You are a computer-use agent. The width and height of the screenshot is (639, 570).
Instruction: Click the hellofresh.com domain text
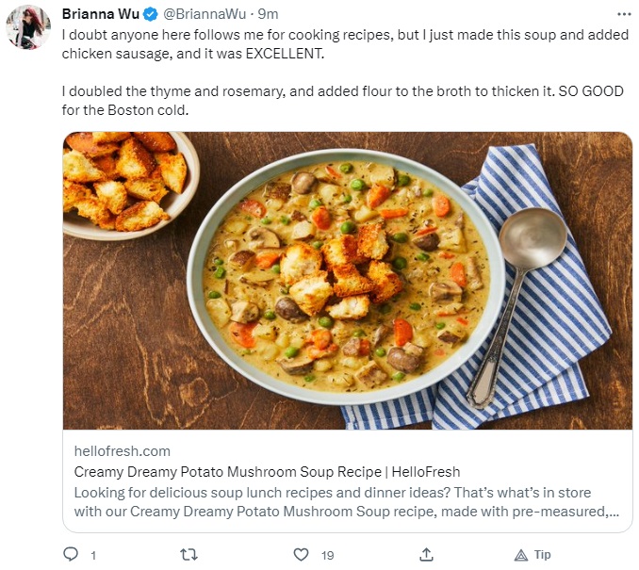pyautogui.click(x=123, y=451)
